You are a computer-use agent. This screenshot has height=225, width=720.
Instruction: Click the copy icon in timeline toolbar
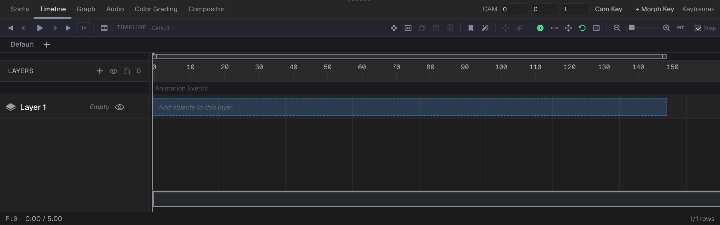tap(422, 28)
